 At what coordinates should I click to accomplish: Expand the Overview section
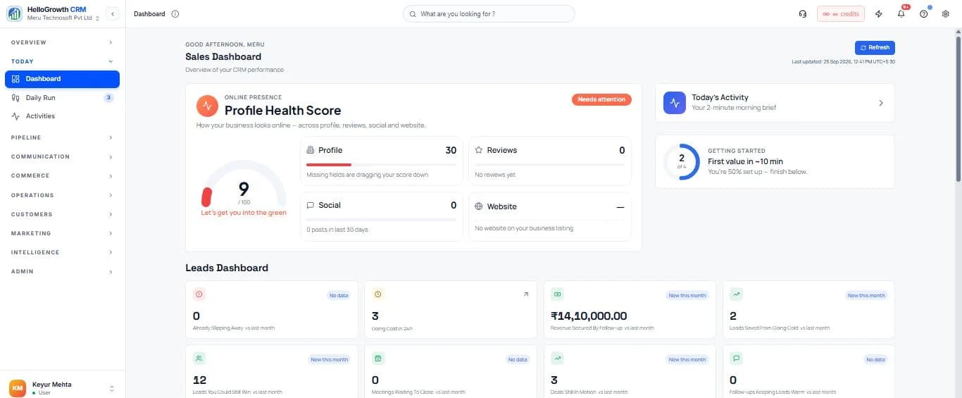coord(62,42)
